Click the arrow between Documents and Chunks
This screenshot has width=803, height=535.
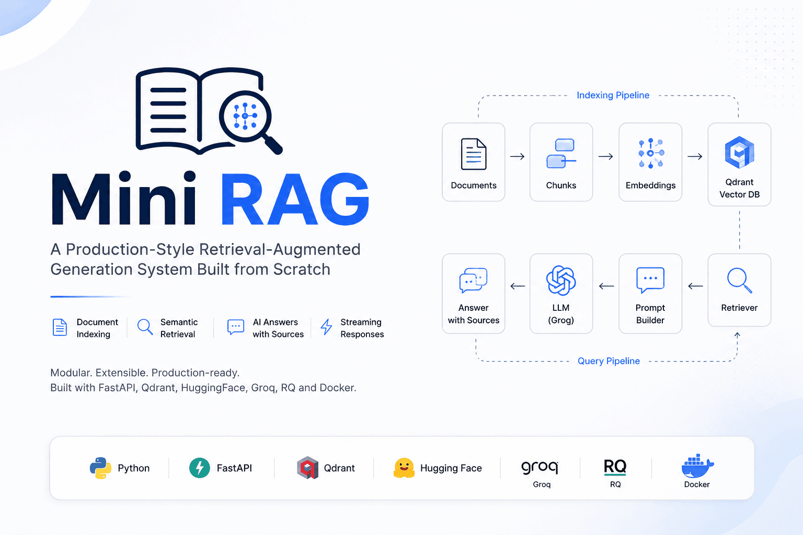click(518, 156)
